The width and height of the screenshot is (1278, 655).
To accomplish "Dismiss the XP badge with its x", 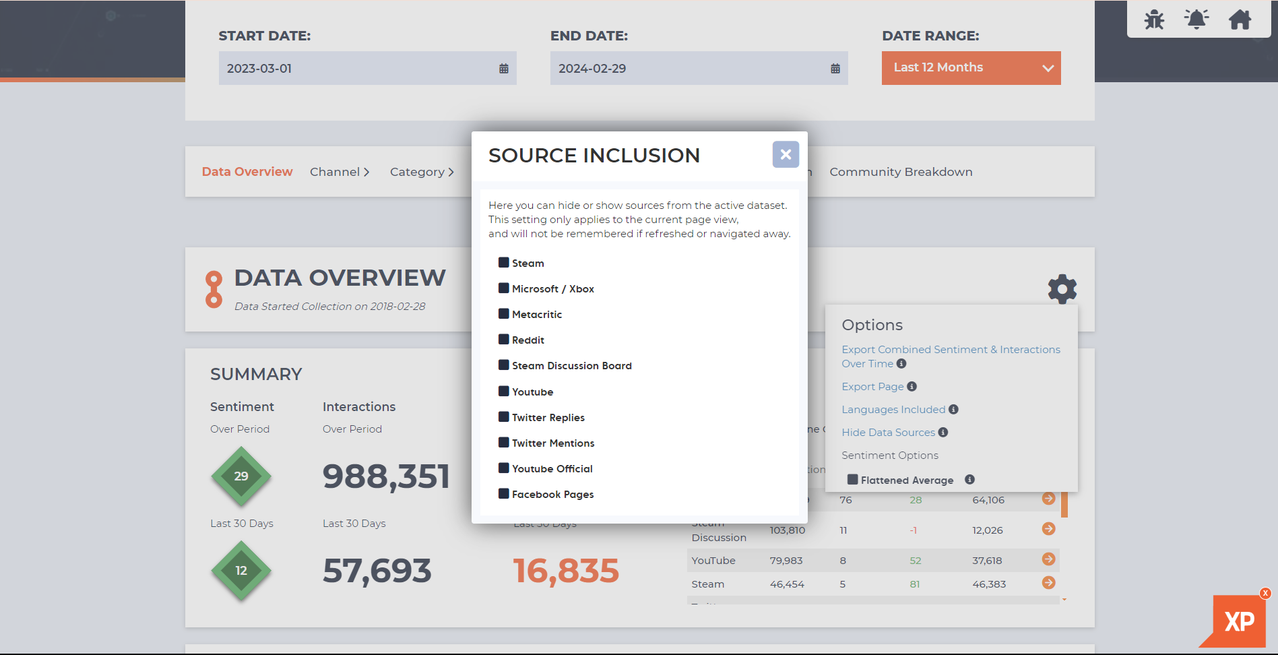I will (x=1265, y=593).
